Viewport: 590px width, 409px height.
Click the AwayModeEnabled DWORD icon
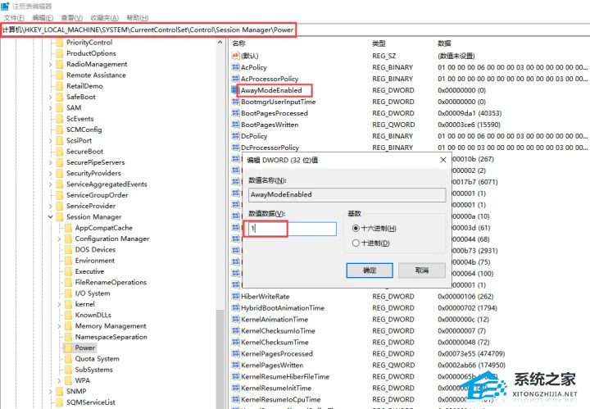(x=235, y=90)
